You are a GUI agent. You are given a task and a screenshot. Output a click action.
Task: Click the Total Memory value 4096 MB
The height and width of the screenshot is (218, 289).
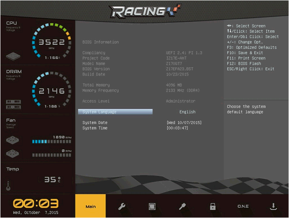coord(174,85)
